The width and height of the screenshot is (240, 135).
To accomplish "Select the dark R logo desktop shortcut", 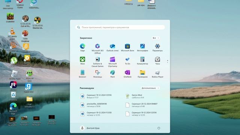I will point(13,86).
